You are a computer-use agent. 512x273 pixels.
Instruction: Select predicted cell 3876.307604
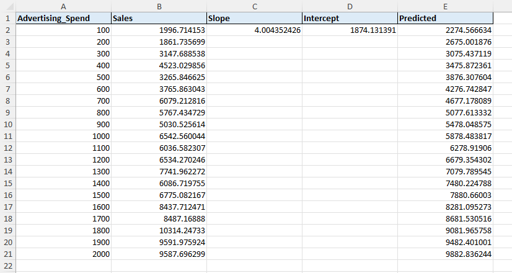(446, 77)
